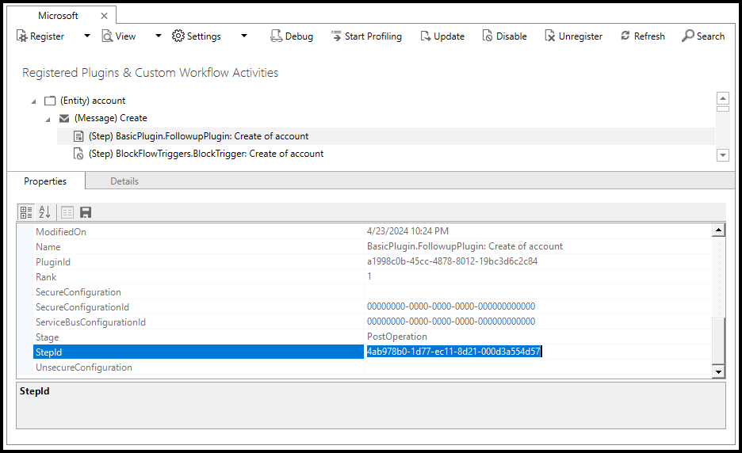Open the Settings dropdown arrow
This screenshot has width=742, height=453.
point(244,36)
